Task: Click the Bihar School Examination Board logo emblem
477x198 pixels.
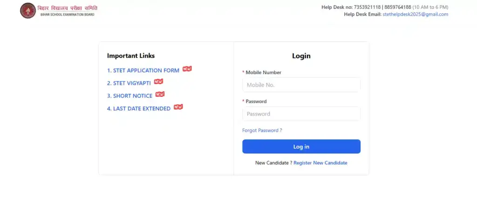Action: pyautogui.click(x=27, y=10)
